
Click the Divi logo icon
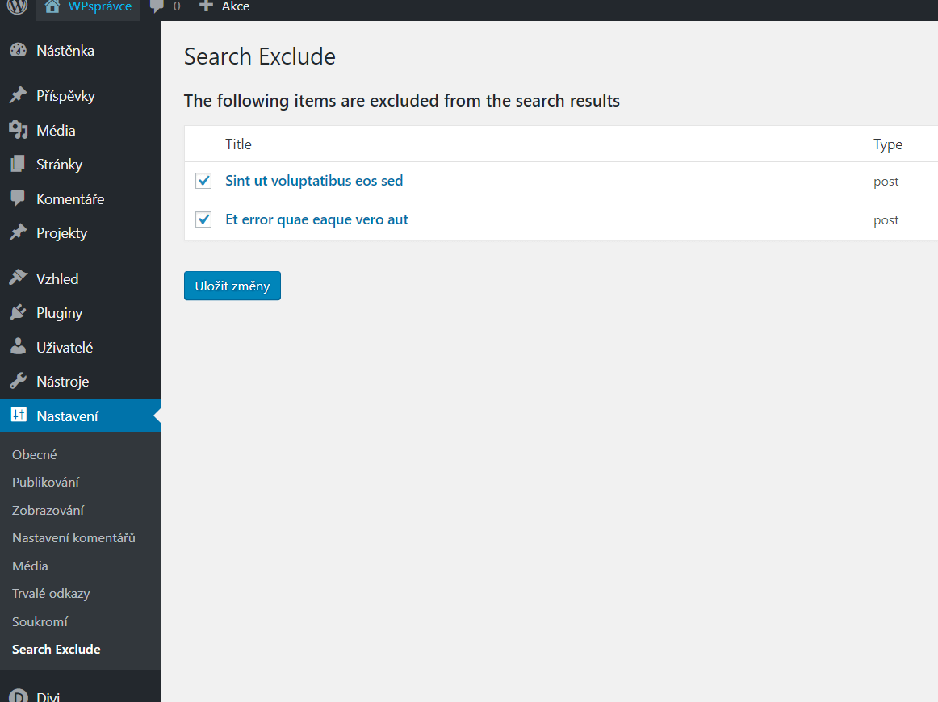coord(19,696)
